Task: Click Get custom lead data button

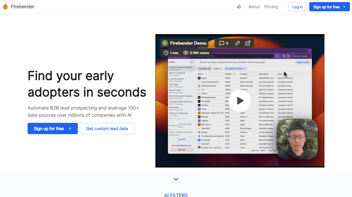Action: point(107,129)
